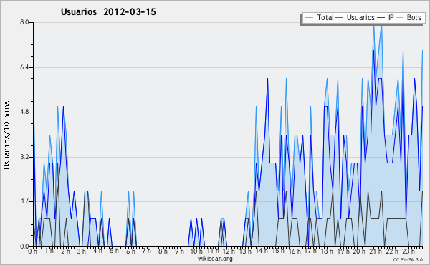Click the 'CC BY-SA 3.0' license text

408,259
